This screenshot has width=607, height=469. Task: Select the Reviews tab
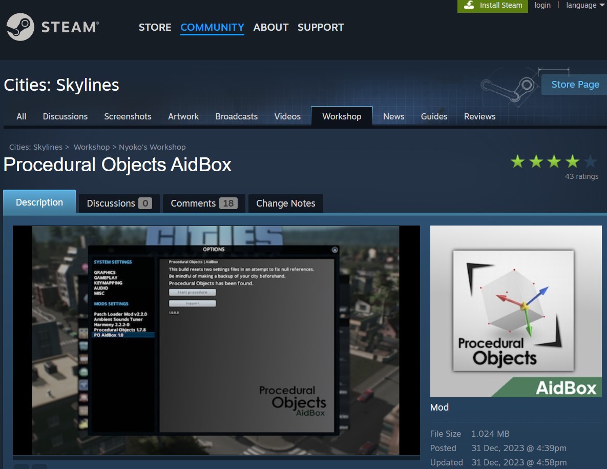pos(479,116)
